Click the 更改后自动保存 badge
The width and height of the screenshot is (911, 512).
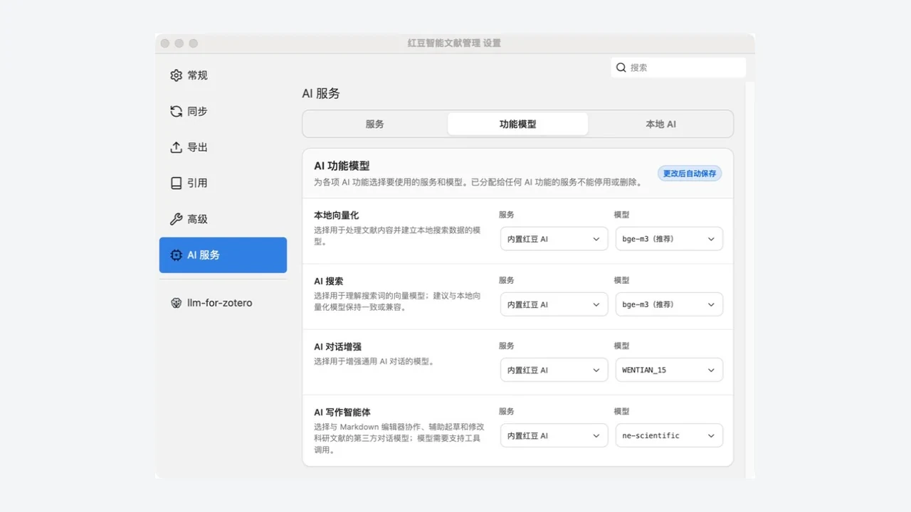point(690,174)
